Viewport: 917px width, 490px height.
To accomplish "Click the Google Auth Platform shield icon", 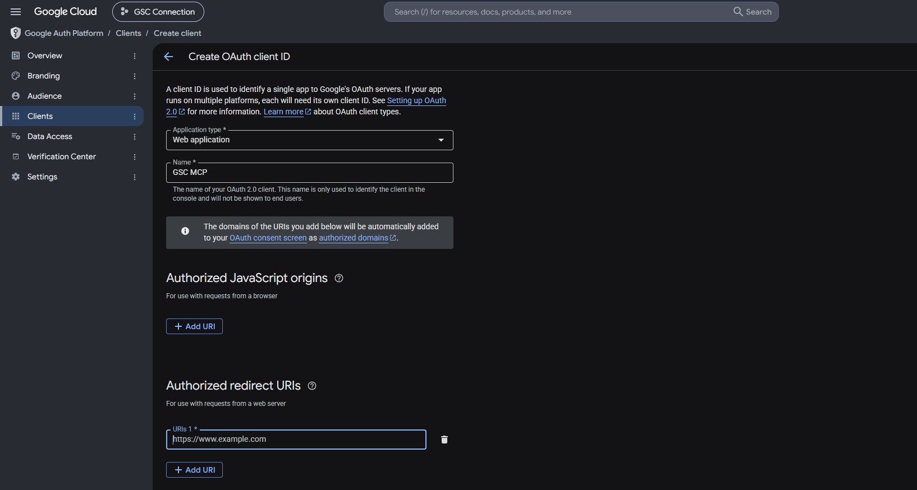I will (x=16, y=33).
